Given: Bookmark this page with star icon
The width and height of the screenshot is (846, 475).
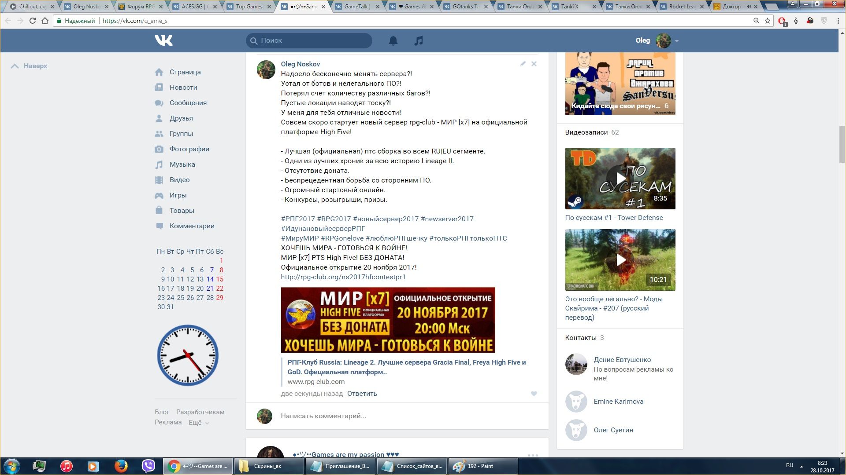Looking at the screenshot, I should pos(768,21).
